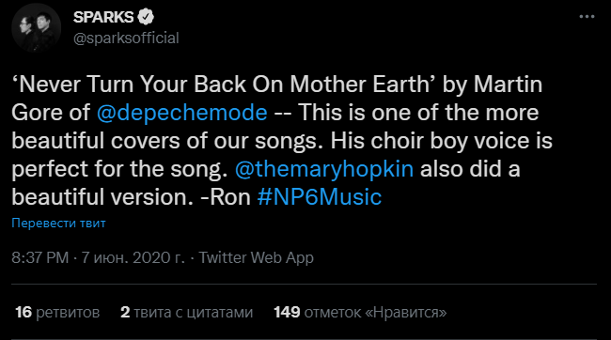View the 16 ретвитов list
611x340 pixels.
[x=57, y=313]
